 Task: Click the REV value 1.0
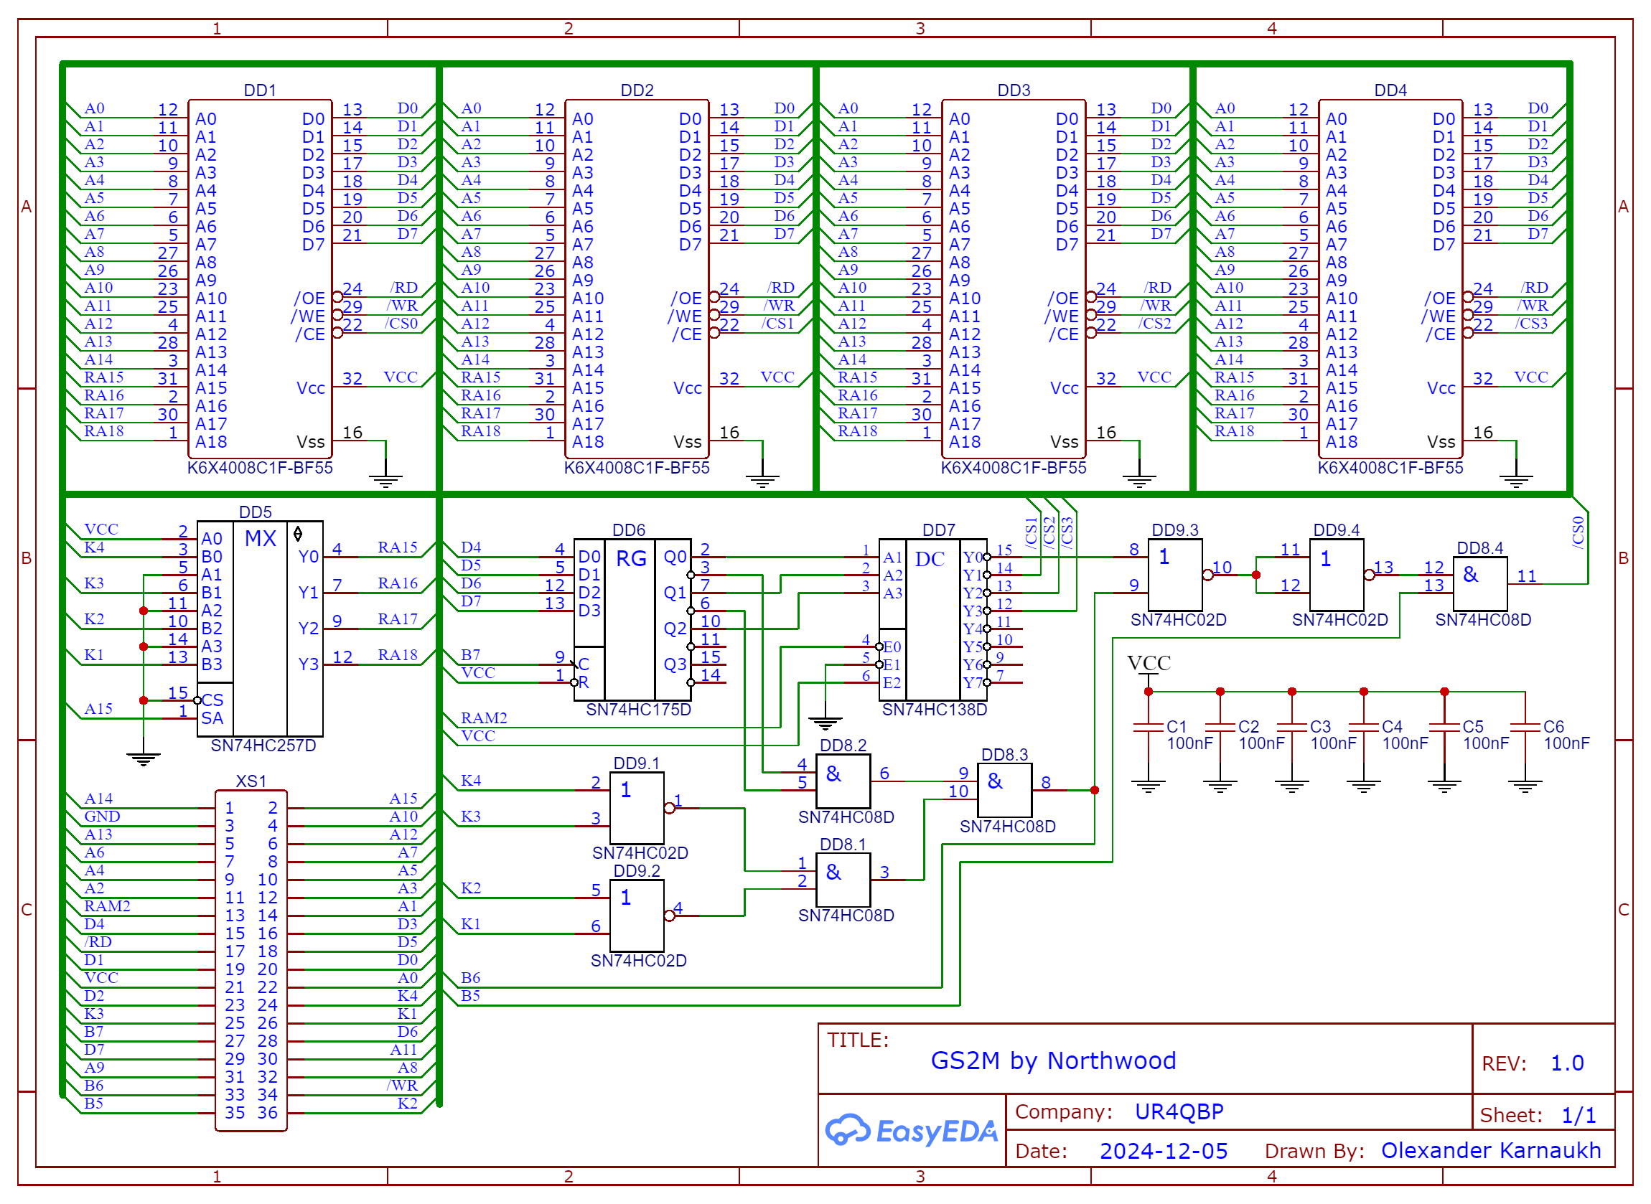click(1568, 1064)
